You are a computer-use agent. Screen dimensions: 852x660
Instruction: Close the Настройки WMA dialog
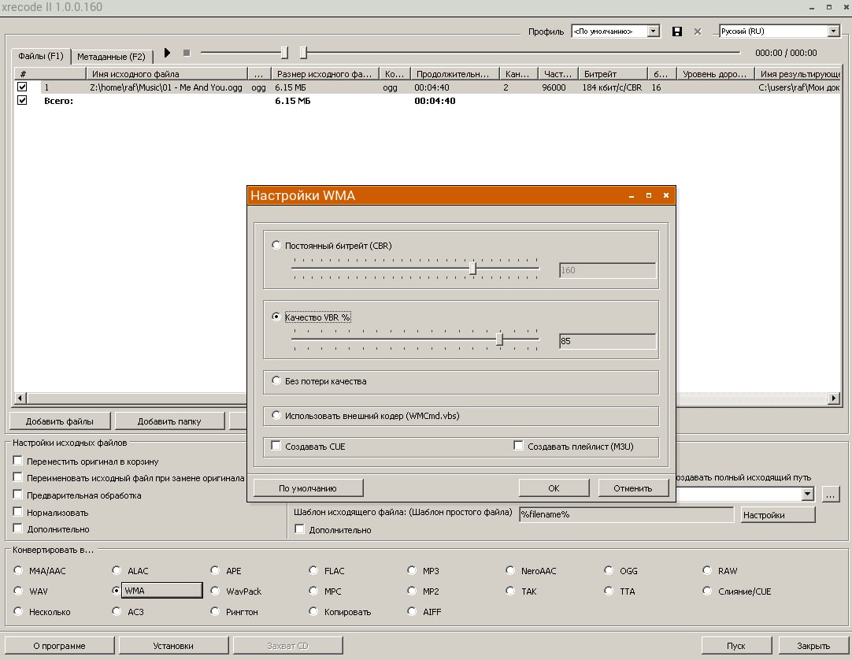665,195
